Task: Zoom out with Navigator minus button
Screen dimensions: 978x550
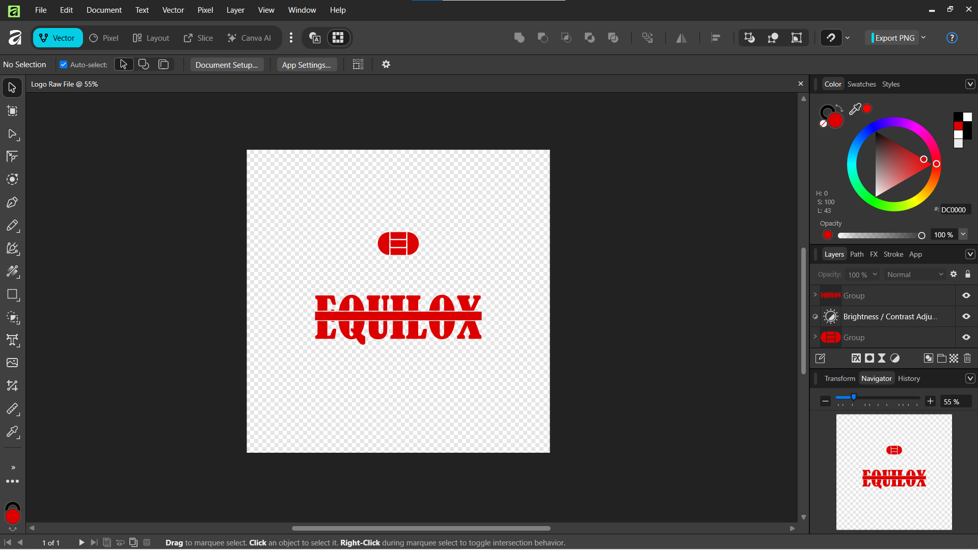Action: click(825, 401)
